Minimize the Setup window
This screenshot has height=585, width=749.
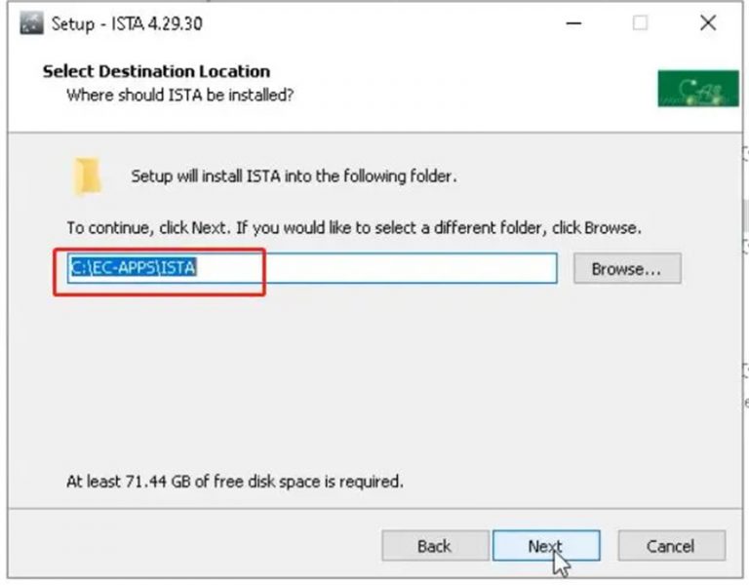(573, 24)
